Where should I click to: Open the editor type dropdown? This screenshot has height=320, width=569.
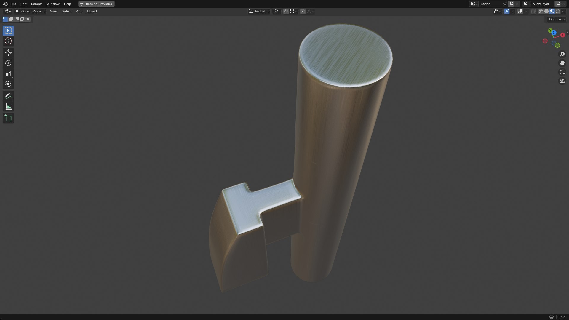point(7,11)
